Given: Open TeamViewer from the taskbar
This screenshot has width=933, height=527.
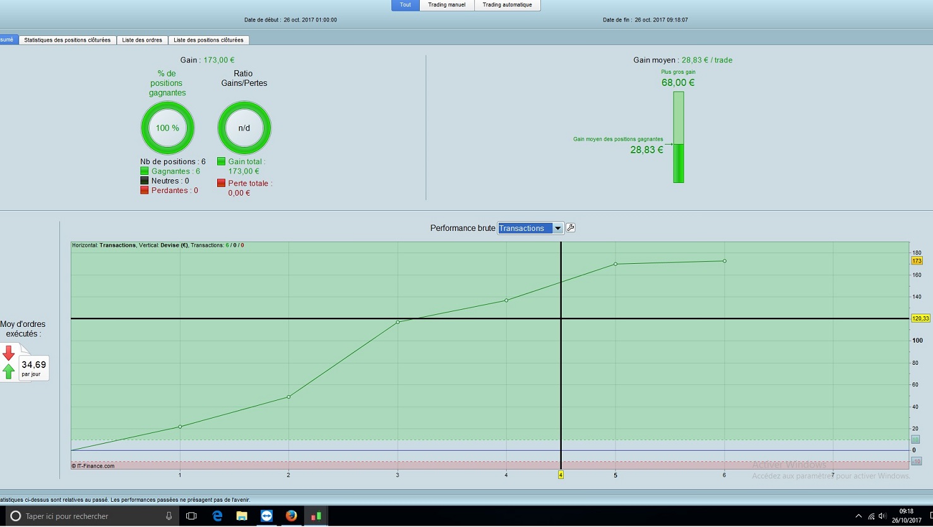Looking at the screenshot, I should (x=266, y=516).
